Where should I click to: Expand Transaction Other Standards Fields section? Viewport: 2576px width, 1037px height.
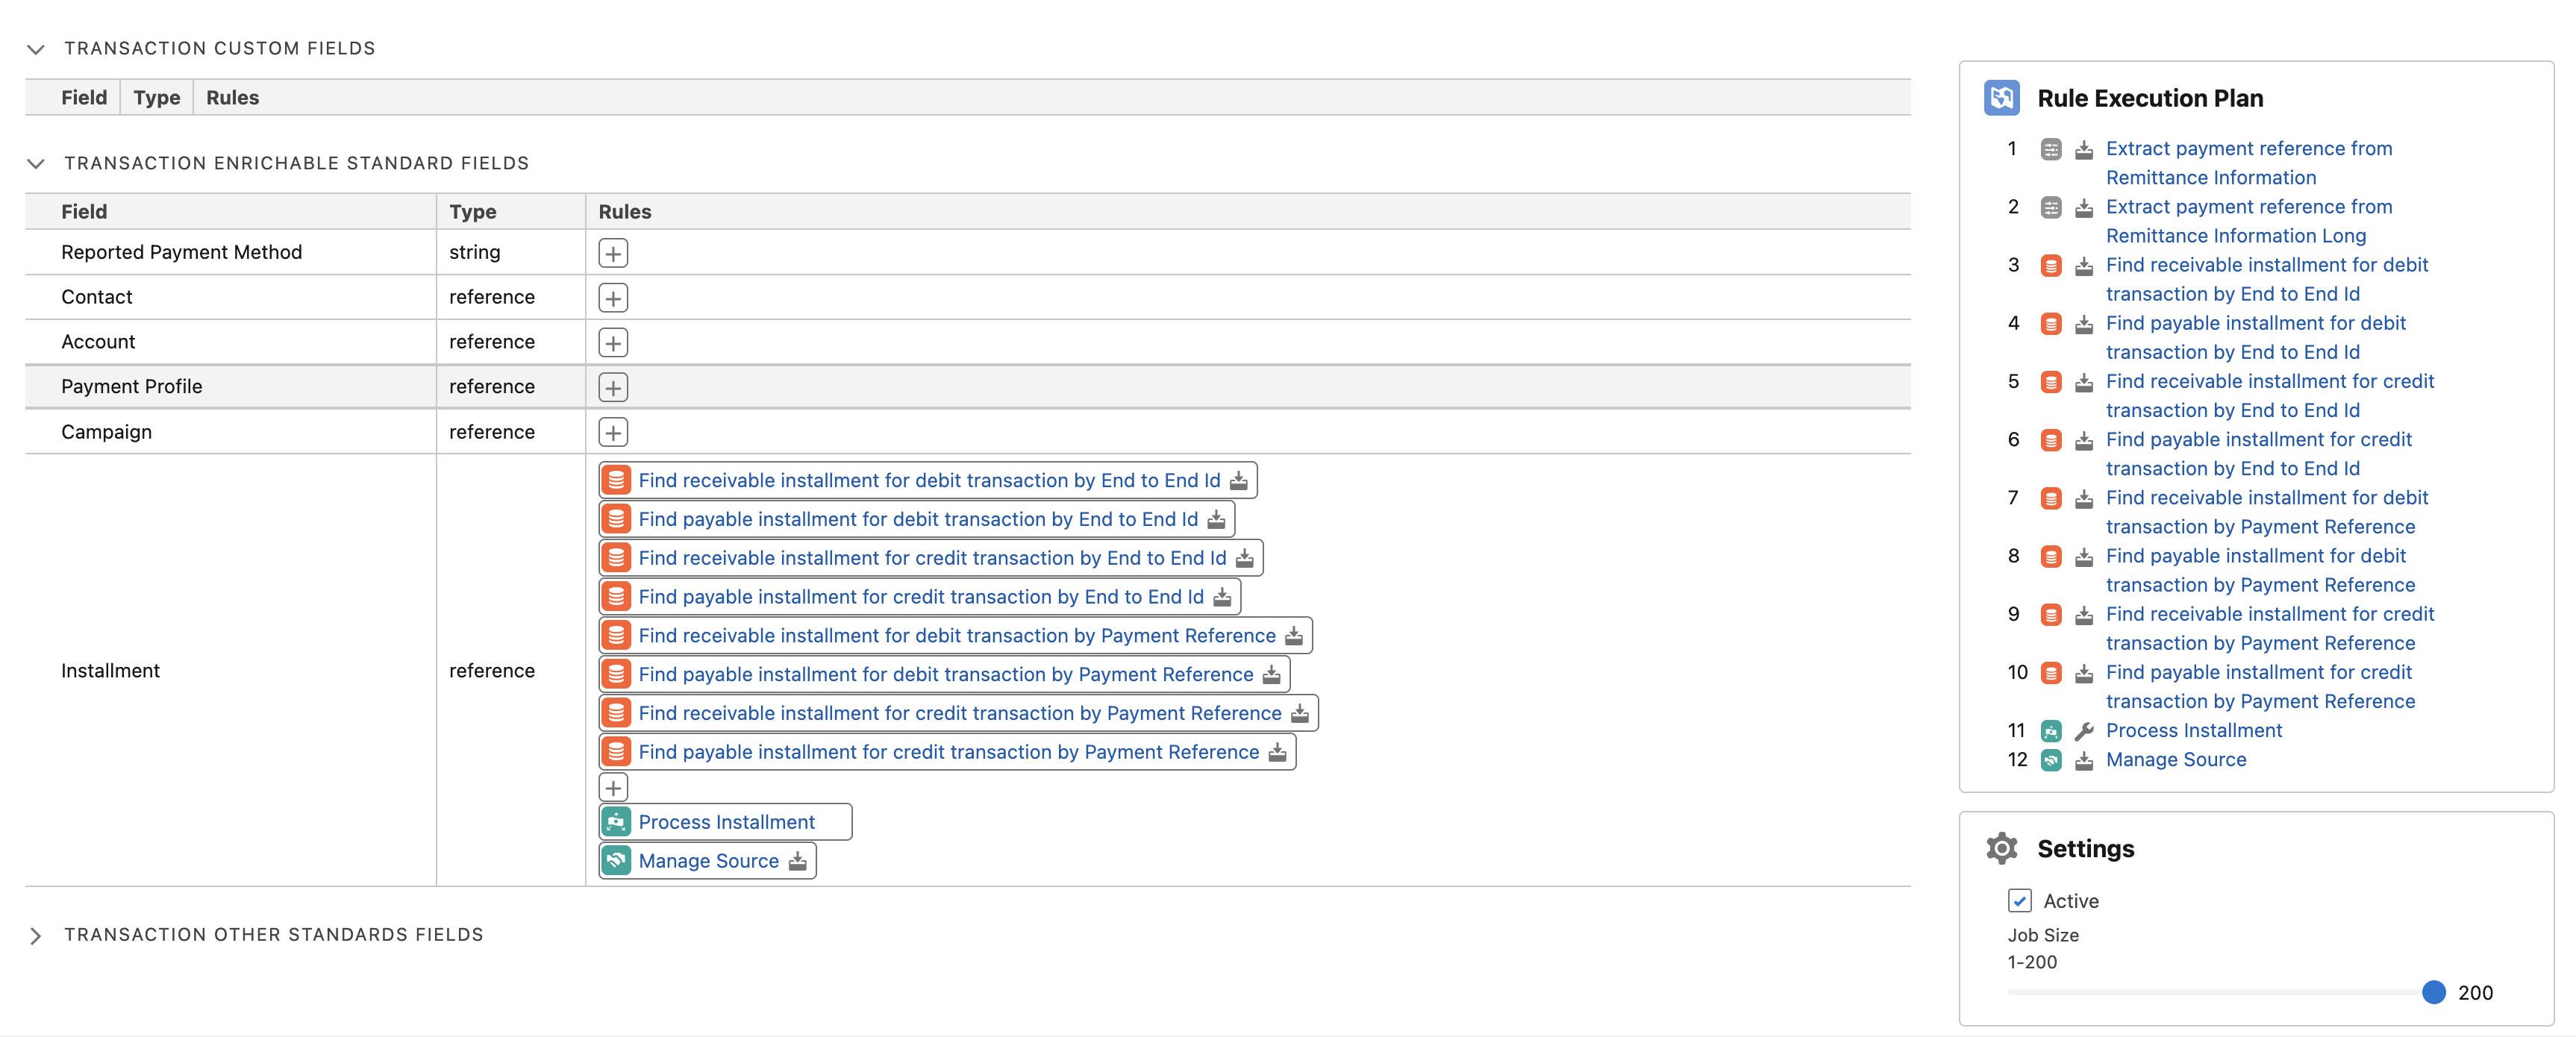coord(36,935)
